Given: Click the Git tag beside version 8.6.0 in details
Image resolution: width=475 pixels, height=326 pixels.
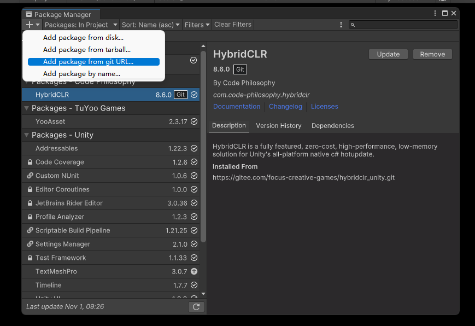Looking at the screenshot, I should pyautogui.click(x=240, y=69).
